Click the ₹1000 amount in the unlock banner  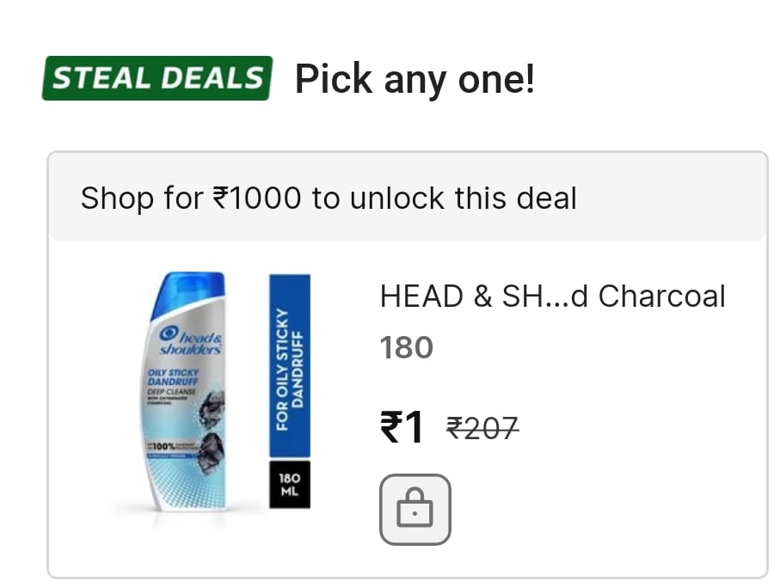click(256, 198)
